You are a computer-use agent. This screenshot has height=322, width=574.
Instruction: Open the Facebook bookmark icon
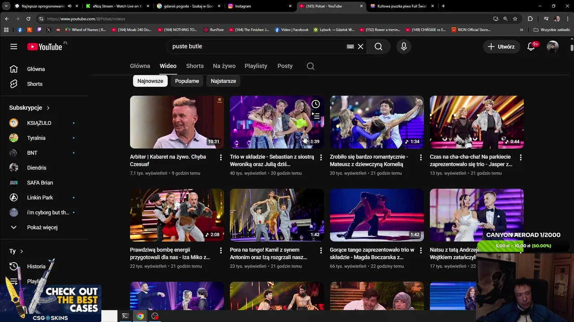[x=20, y=30]
